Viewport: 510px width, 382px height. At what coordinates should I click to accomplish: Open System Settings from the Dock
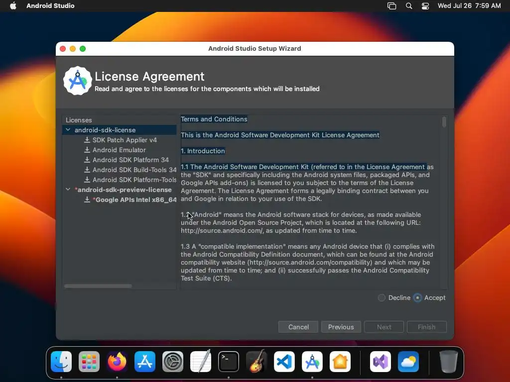pyautogui.click(x=173, y=362)
